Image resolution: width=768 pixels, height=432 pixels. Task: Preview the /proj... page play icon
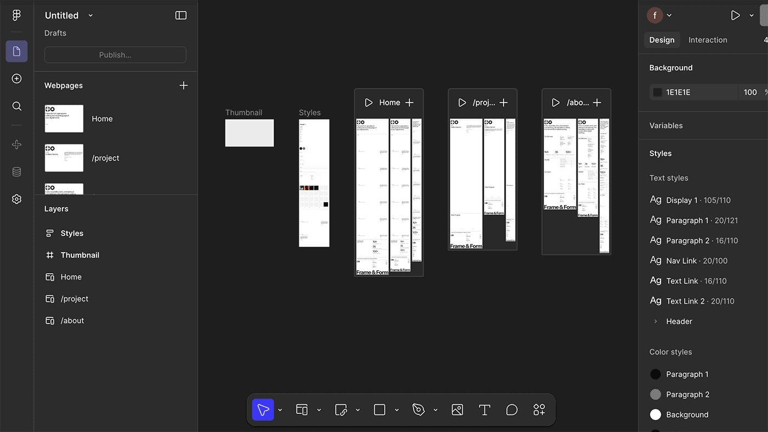[x=462, y=103]
